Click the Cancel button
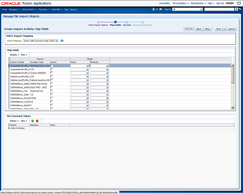Screen dimensions: 243x194 [x=231, y=29]
